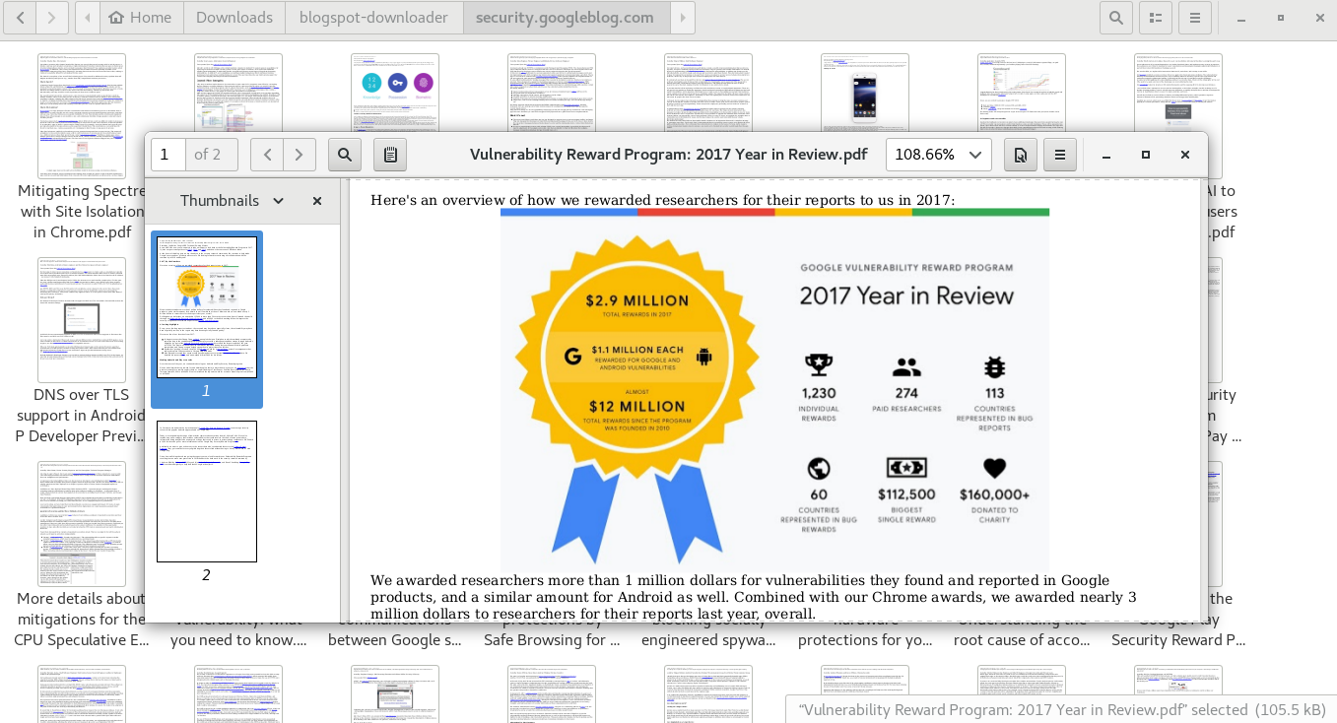Open Find in the PDF viewer
This screenshot has width=1337, height=723.
tap(345, 155)
